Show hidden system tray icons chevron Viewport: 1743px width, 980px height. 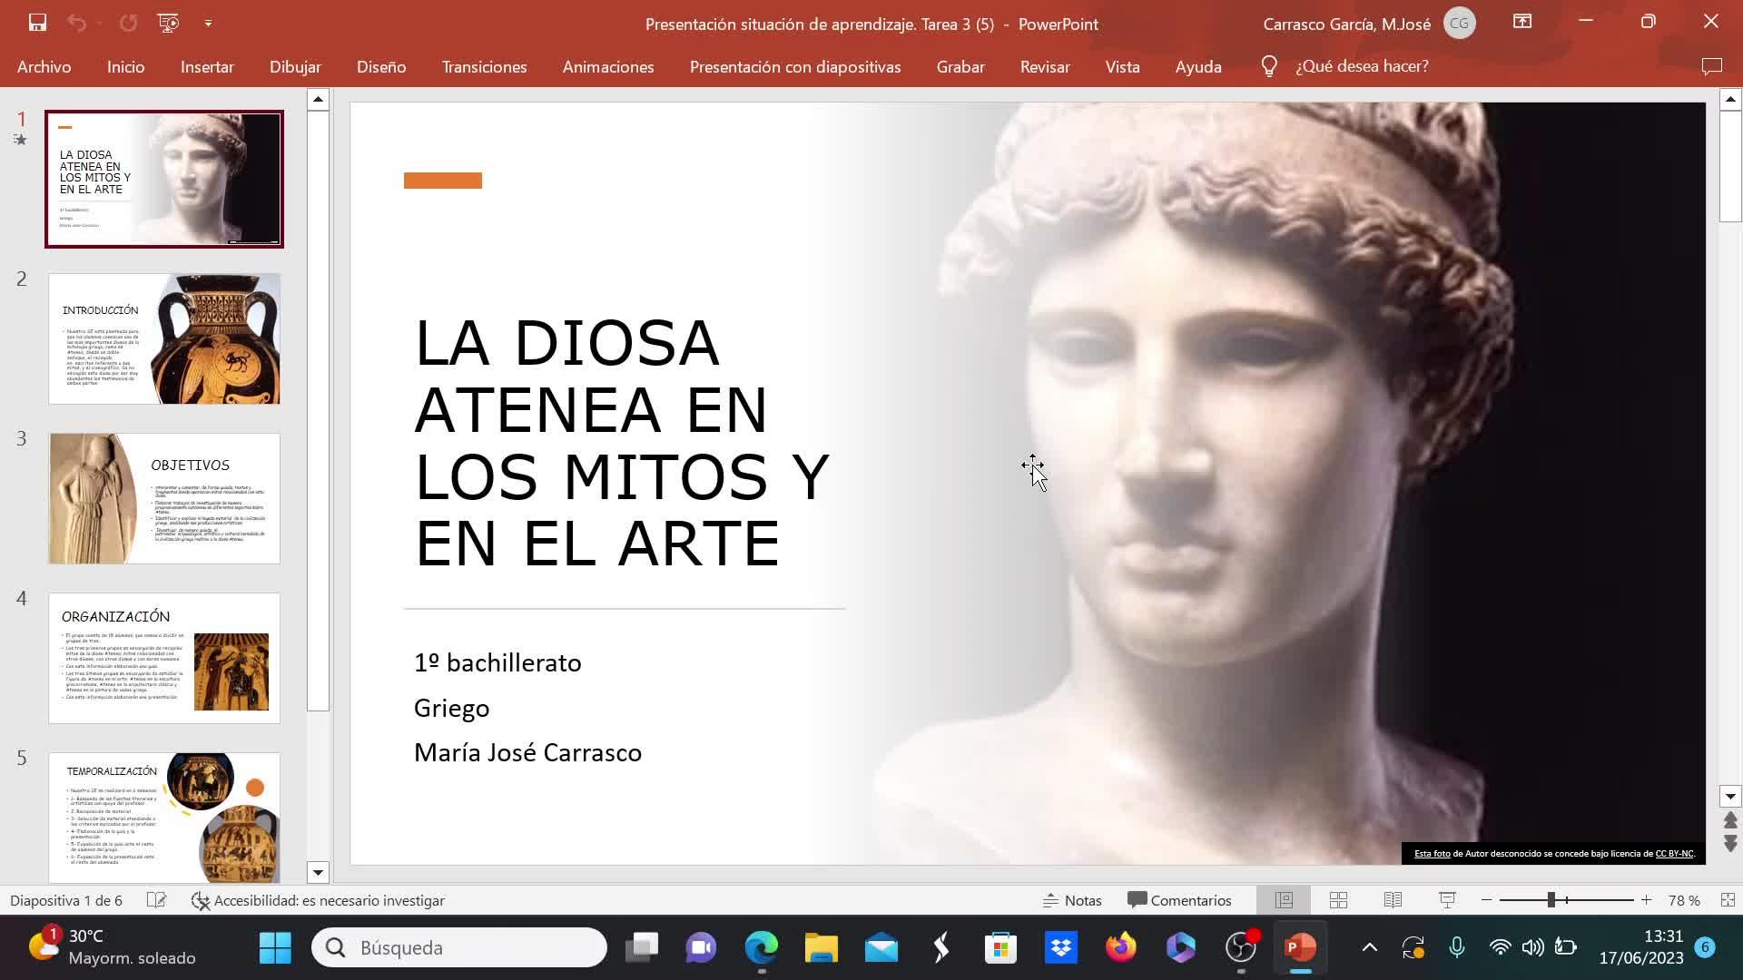coord(1369,948)
